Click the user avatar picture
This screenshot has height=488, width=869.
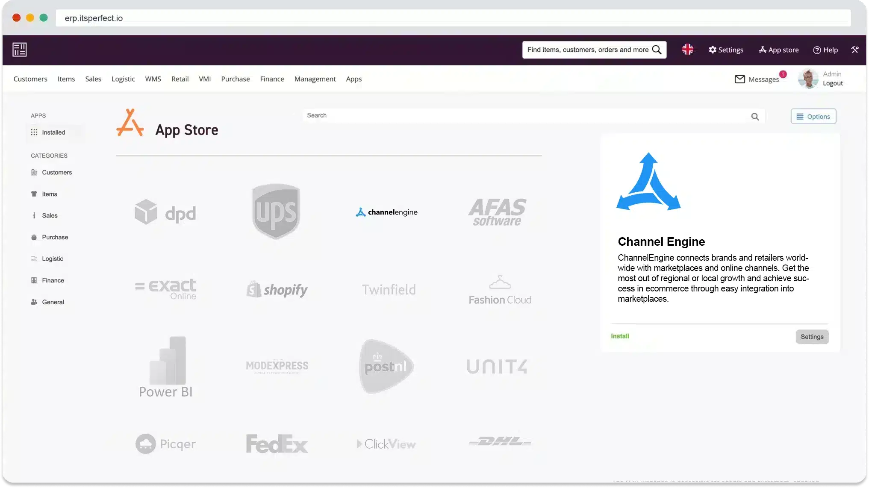click(x=807, y=79)
